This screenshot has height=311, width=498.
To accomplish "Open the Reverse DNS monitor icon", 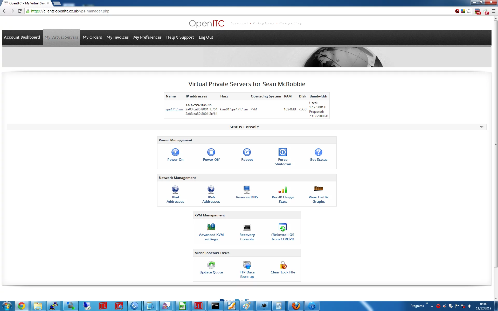I will pyautogui.click(x=247, y=190).
